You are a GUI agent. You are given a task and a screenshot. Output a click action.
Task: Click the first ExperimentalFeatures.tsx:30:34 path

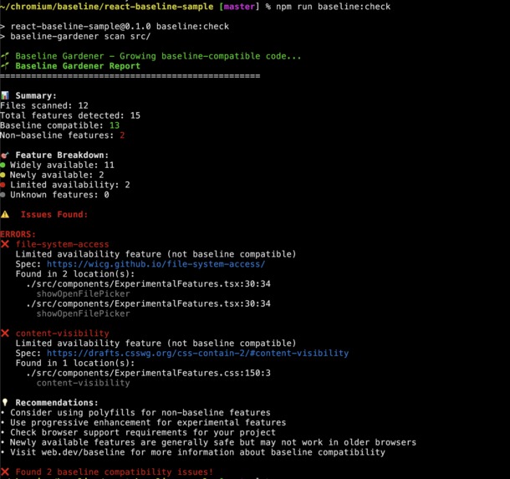(148, 284)
